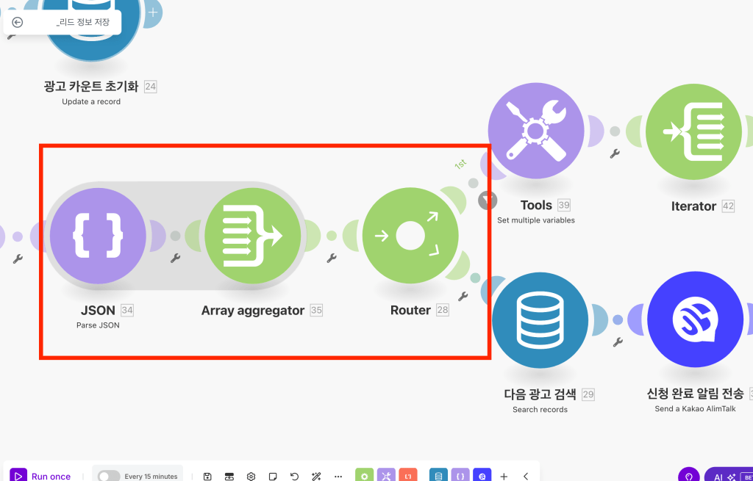Click the undo icon in the toolbar
This screenshot has width=753, height=481.
(294, 476)
